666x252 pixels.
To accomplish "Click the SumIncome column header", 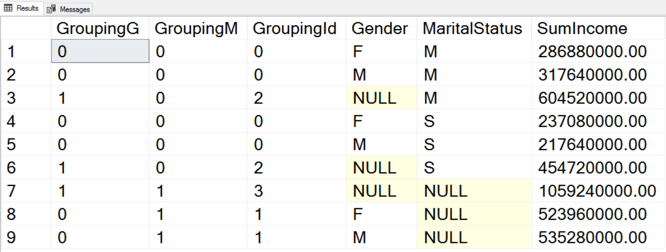I will [582, 28].
